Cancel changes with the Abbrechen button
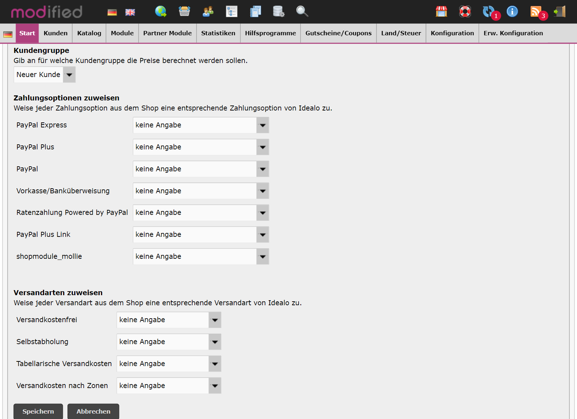 pyautogui.click(x=93, y=411)
